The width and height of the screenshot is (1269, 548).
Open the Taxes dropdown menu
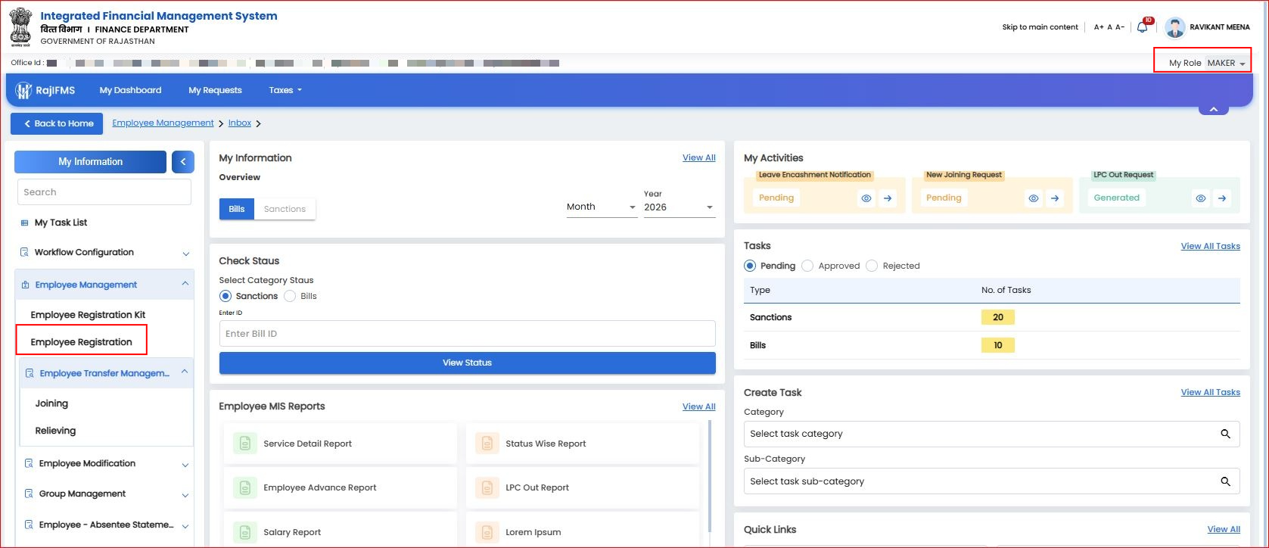pyautogui.click(x=285, y=90)
